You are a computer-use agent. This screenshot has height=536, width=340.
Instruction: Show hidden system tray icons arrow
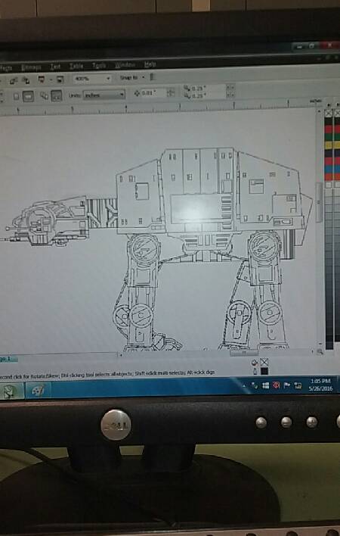click(244, 385)
